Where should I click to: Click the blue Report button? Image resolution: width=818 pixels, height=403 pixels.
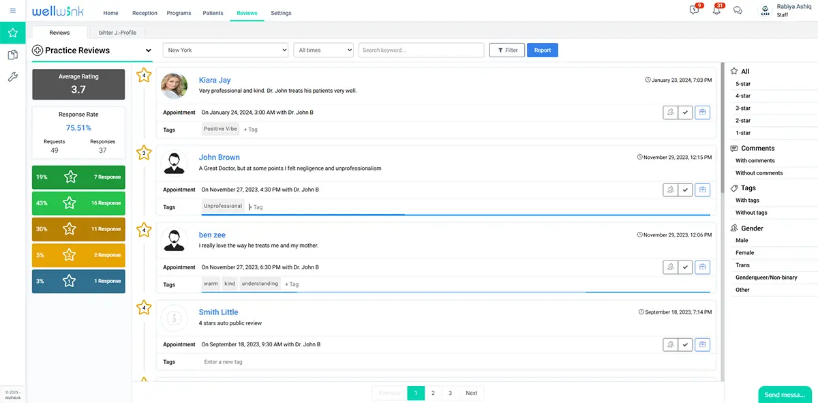(x=542, y=50)
